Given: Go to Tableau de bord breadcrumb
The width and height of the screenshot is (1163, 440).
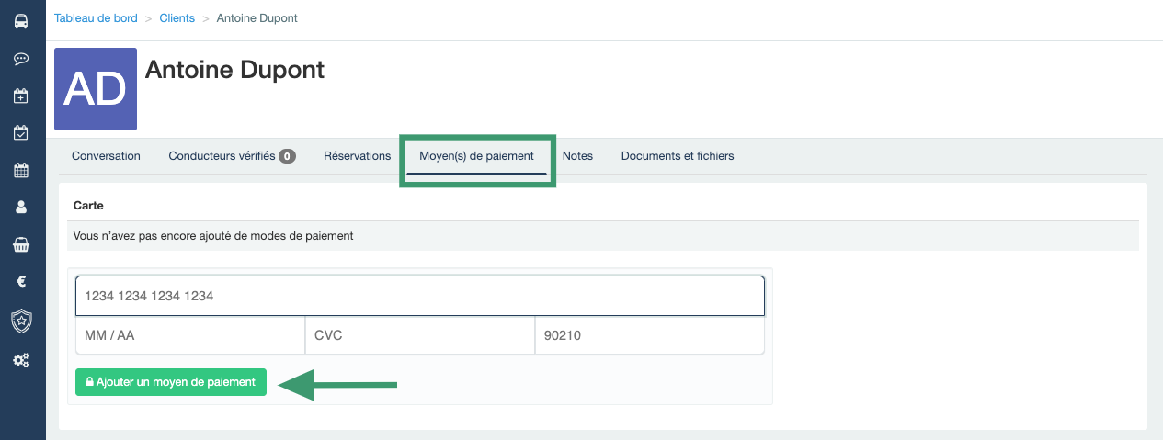Looking at the screenshot, I should click(96, 18).
